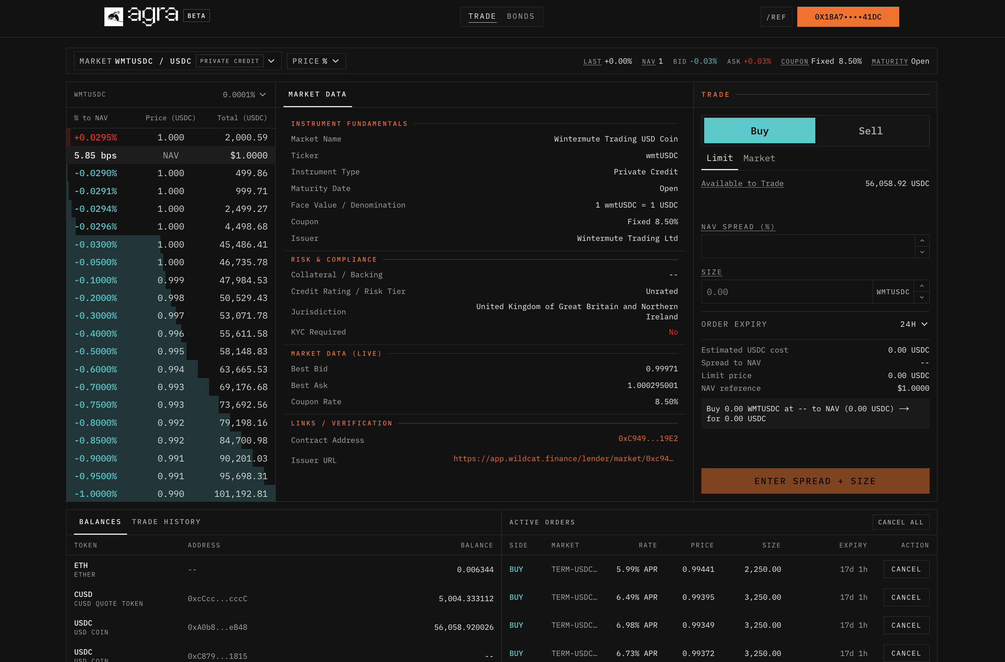Viewport: 1005px width, 662px height.
Task: Click the NAV mid row 5.85 bps
Action: point(171,155)
